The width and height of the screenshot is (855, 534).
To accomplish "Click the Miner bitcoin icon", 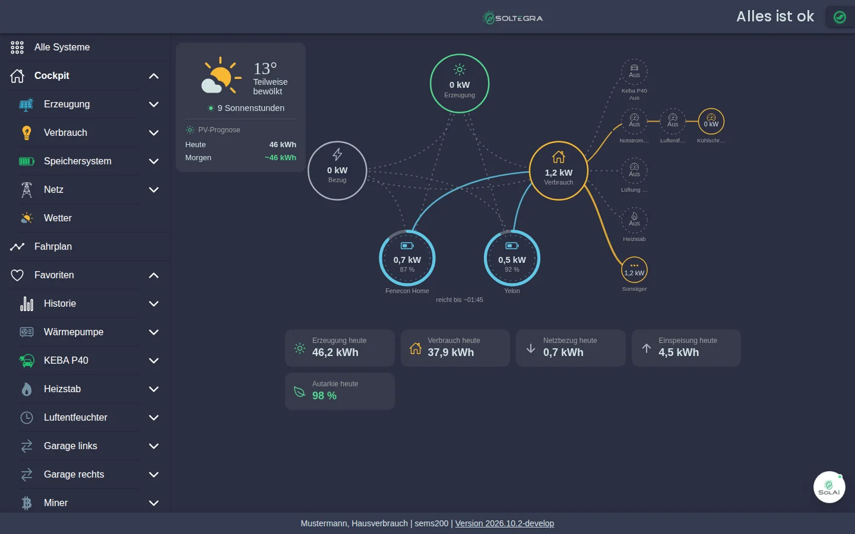I will coord(27,503).
